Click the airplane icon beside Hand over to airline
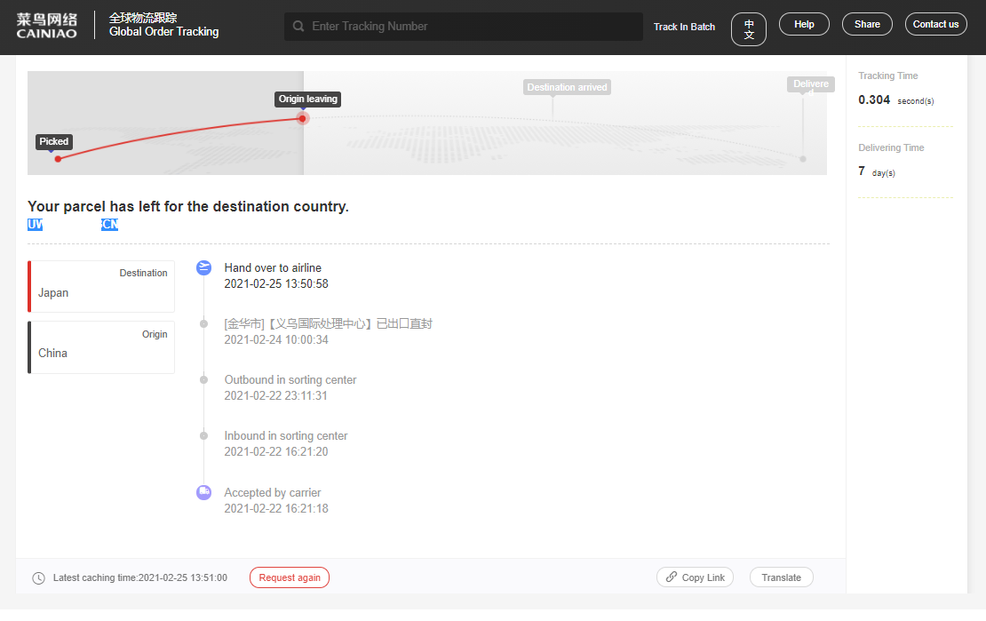Viewport: 986px width, 621px height. (203, 268)
